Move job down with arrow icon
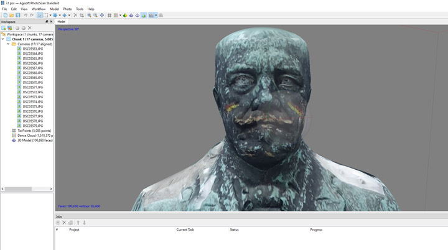The image size is (448, 250). click(84, 223)
